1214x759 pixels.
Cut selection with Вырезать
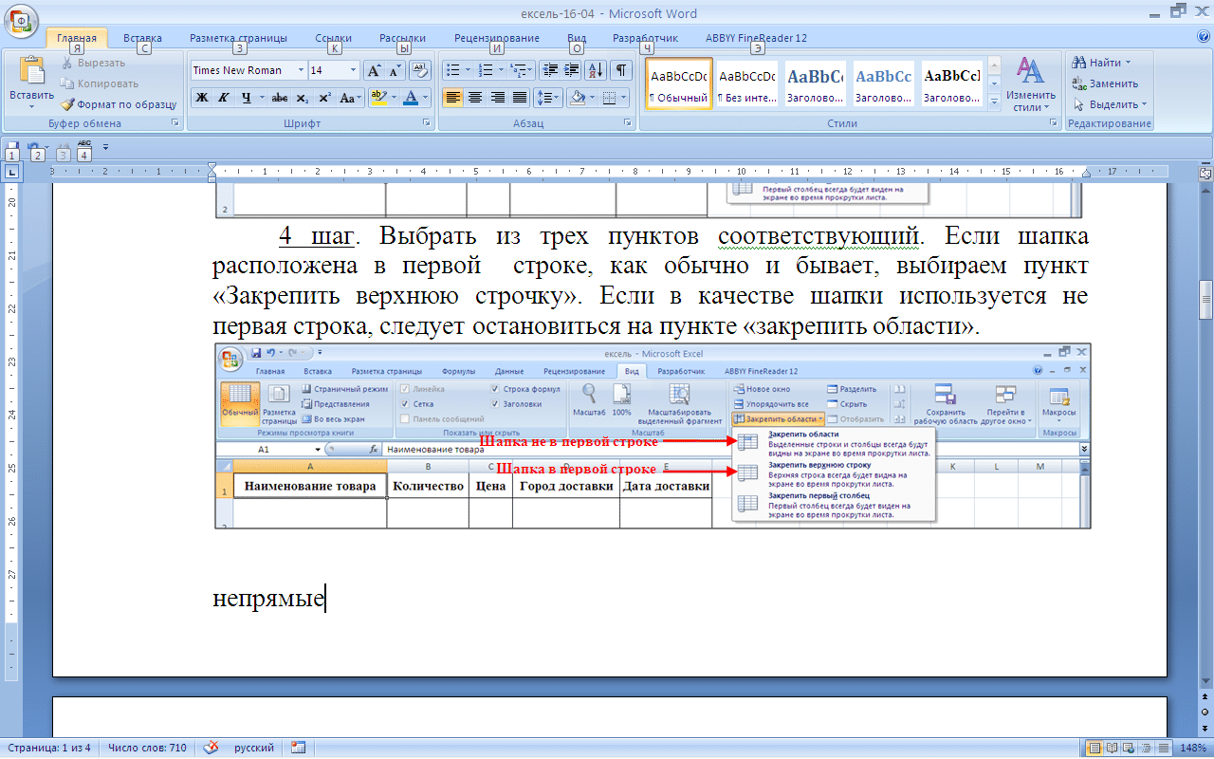[x=93, y=63]
